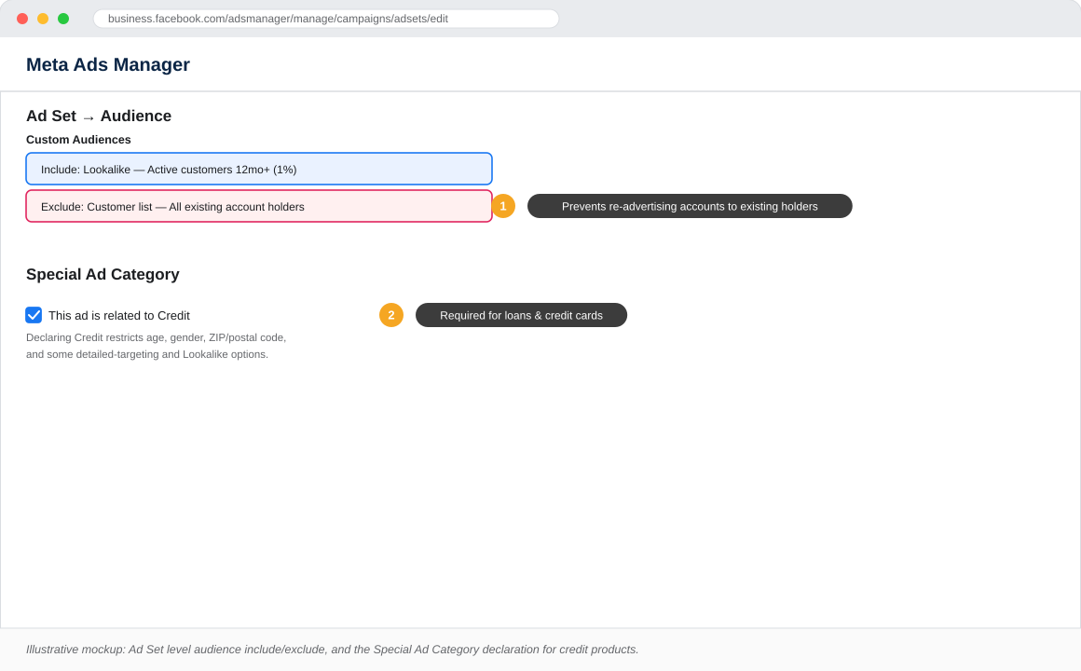Click the Meta Ads Manager title

(x=107, y=64)
